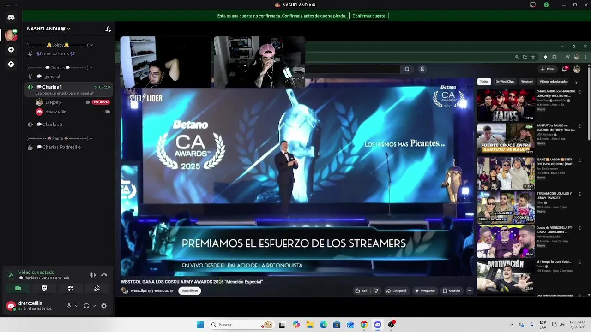Open Discover servers compass icon
The image size is (591, 332).
11,64
